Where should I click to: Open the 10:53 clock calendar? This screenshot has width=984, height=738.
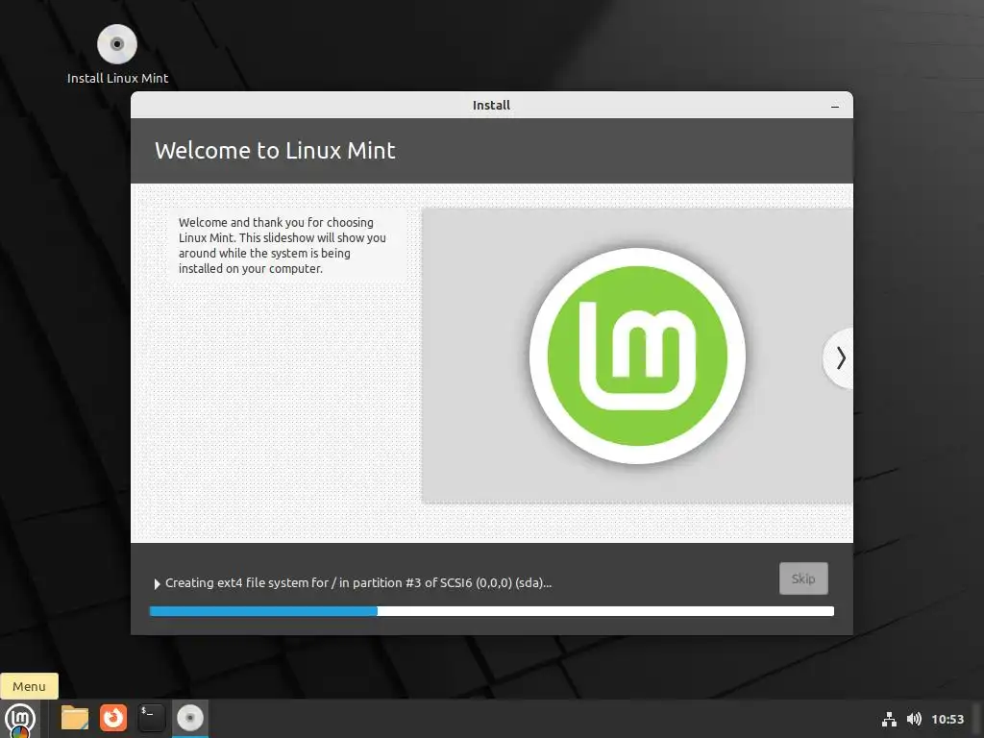pos(947,719)
